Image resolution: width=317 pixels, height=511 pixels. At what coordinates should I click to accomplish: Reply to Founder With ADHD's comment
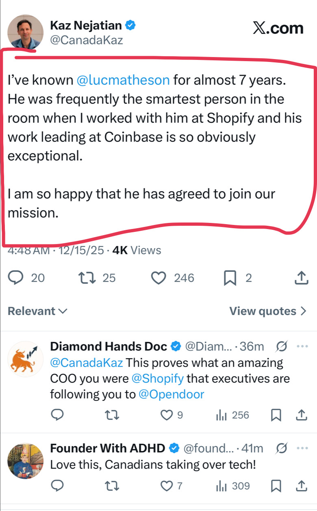coord(58,486)
